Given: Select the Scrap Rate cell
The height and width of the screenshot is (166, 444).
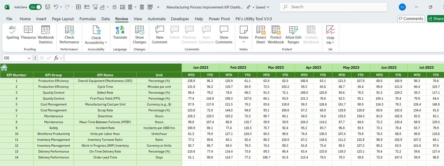Looking at the screenshot, I should click(105, 110).
